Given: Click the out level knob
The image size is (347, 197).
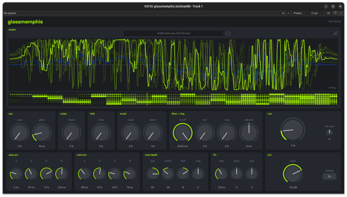Looking at the screenshot, I should click(x=293, y=174).
